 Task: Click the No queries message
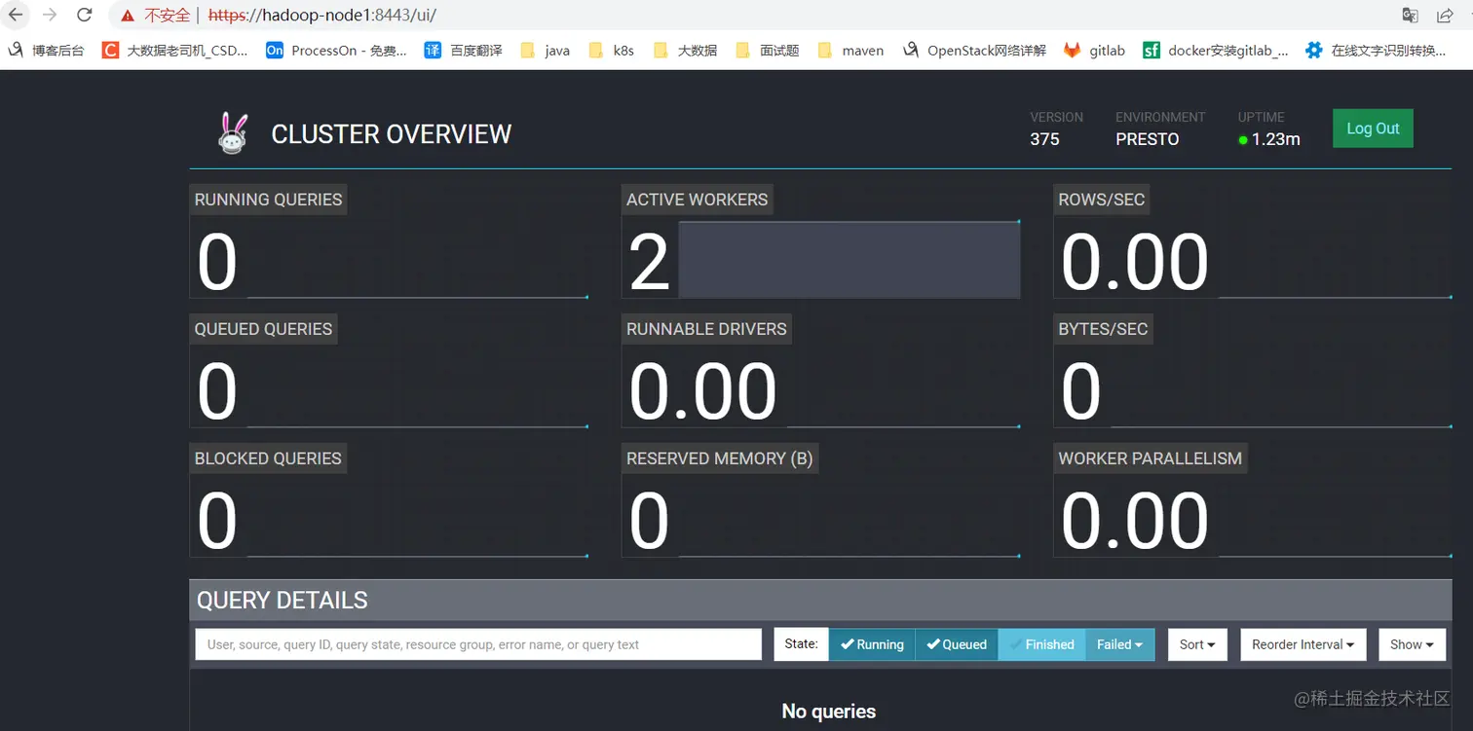(x=828, y=712)
